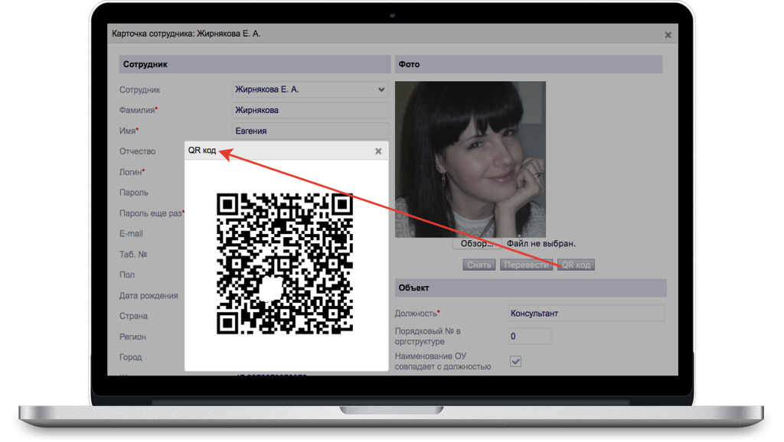The height and width of the screenshot is (442, 784).
Task: Click the Файл не выбран text
Action: tap(541, 244)
